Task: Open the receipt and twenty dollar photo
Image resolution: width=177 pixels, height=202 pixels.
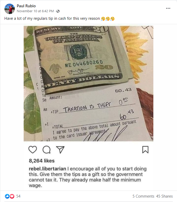Action: 88,84
